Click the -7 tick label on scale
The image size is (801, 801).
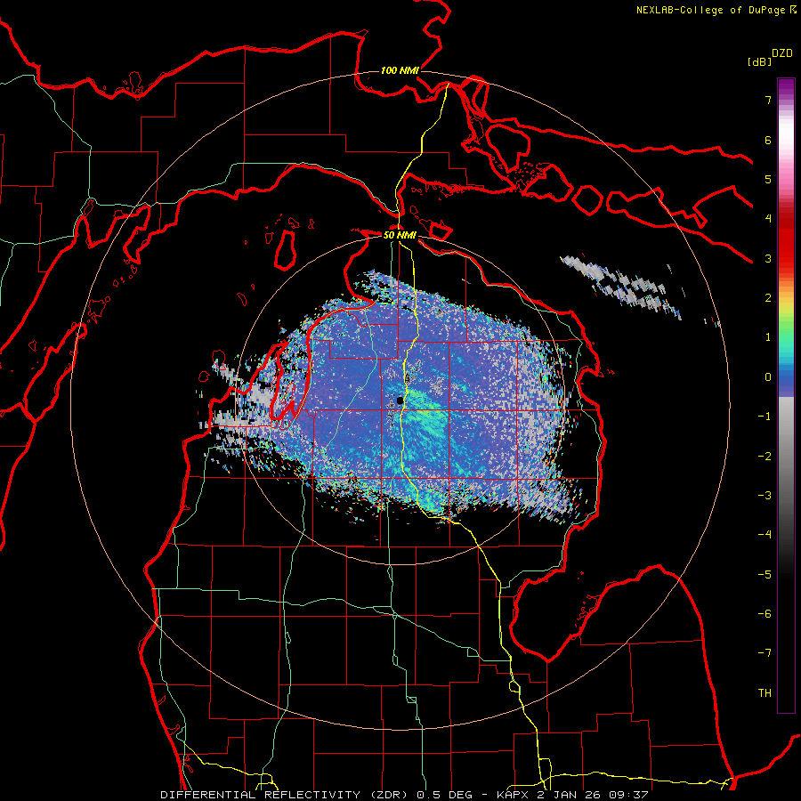pyautogui.click(x=765, y=653)
